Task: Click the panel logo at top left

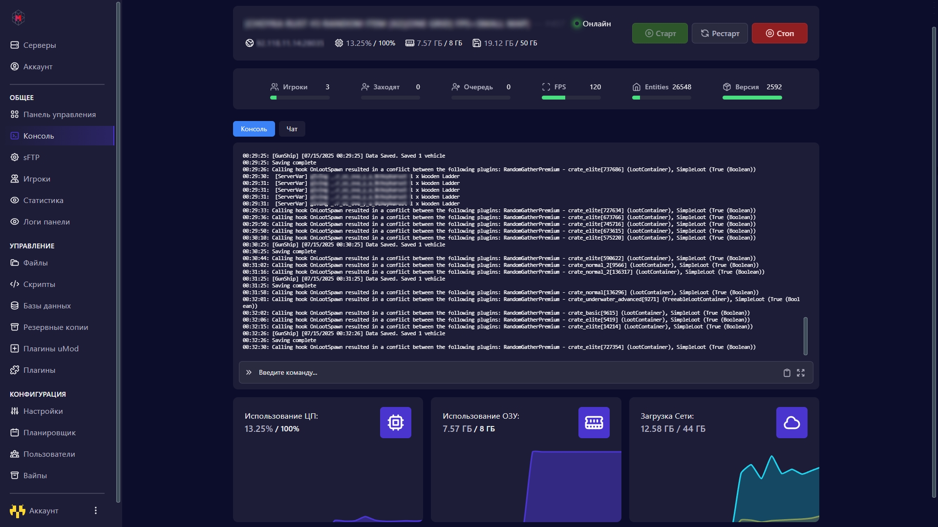Action: 18,18
